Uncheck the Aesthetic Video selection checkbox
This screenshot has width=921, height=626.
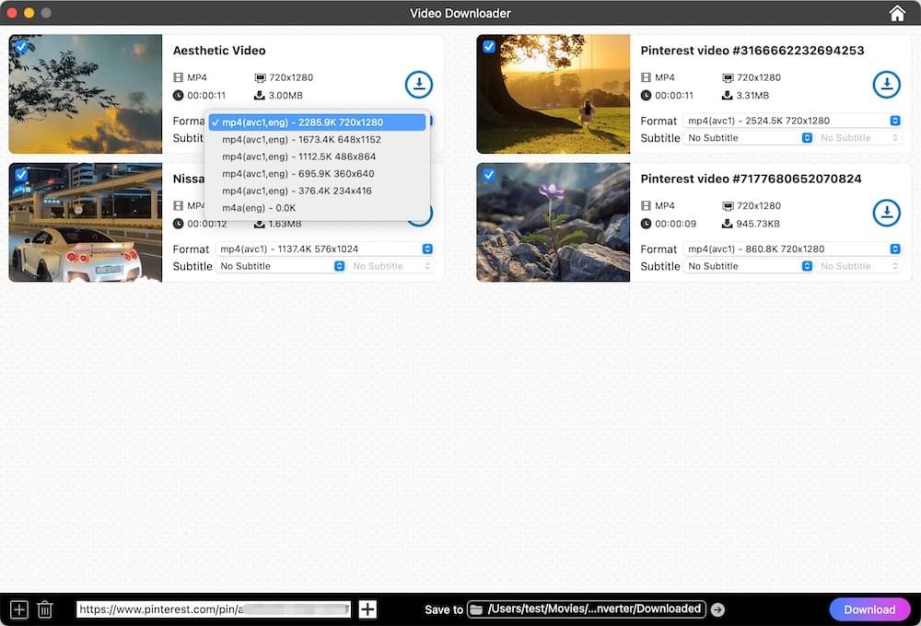pyautogui.click(x=20, y=46)
